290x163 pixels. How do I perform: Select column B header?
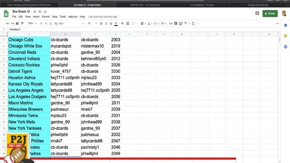pos(65,34)
